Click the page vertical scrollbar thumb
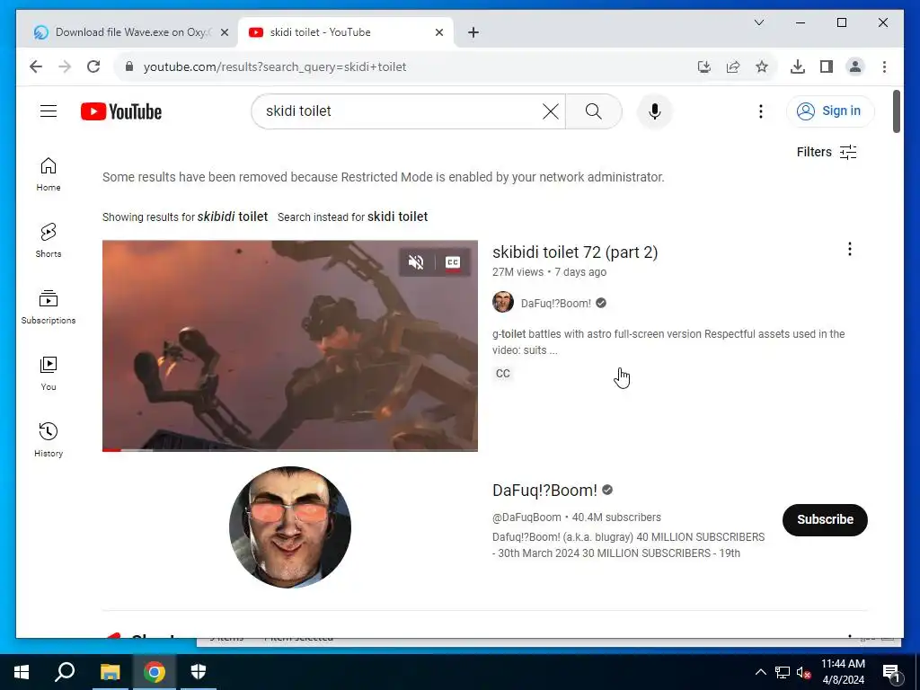Screen dimensions: 920x690 896,111
